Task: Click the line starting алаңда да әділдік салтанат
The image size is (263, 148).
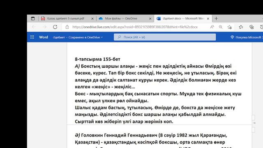Action: pyautogui.click(x=155, y=80)
